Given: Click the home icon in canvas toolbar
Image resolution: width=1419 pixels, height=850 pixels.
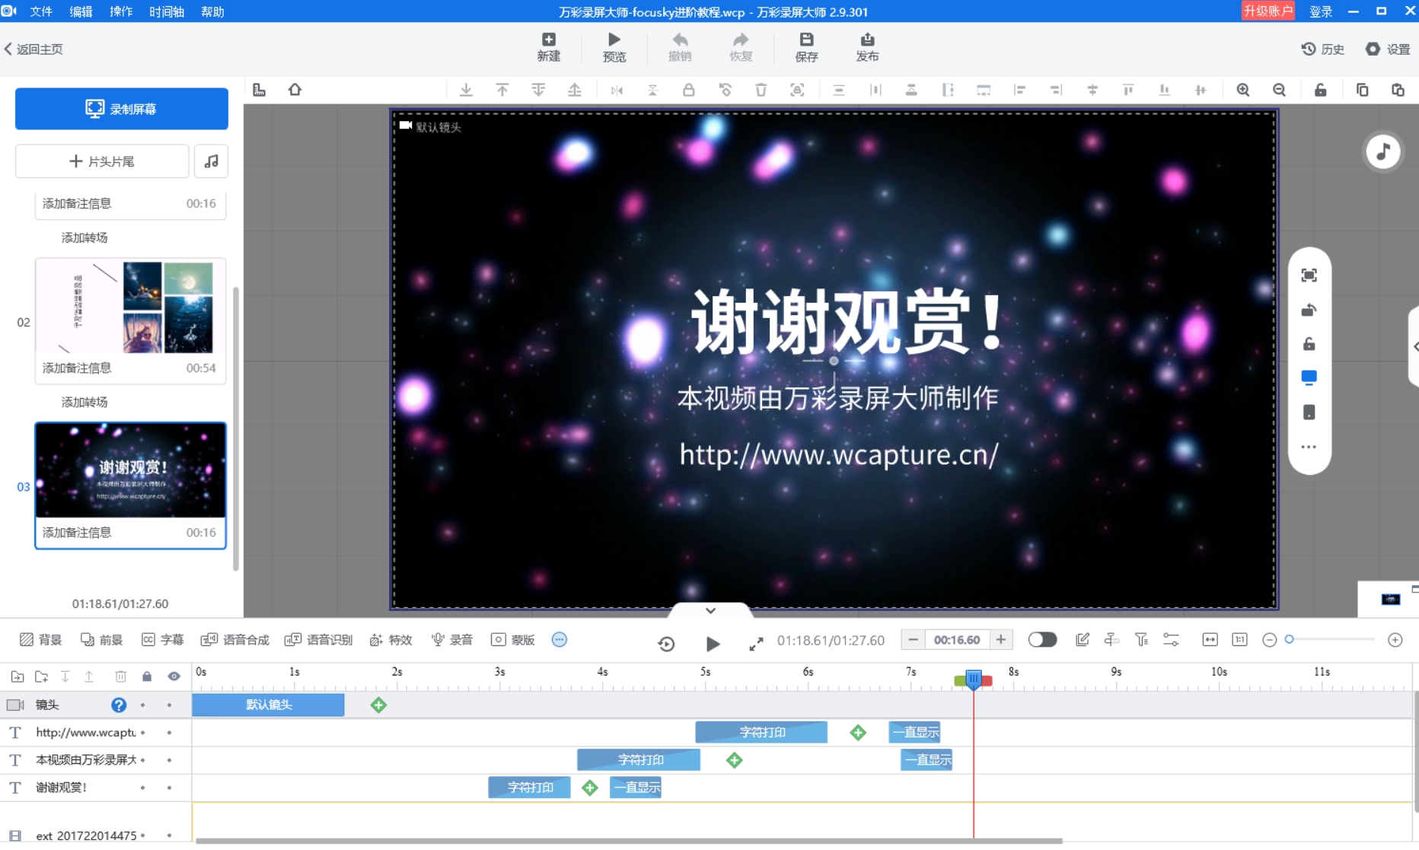Looking at the screenshot, I should [295, 90].
